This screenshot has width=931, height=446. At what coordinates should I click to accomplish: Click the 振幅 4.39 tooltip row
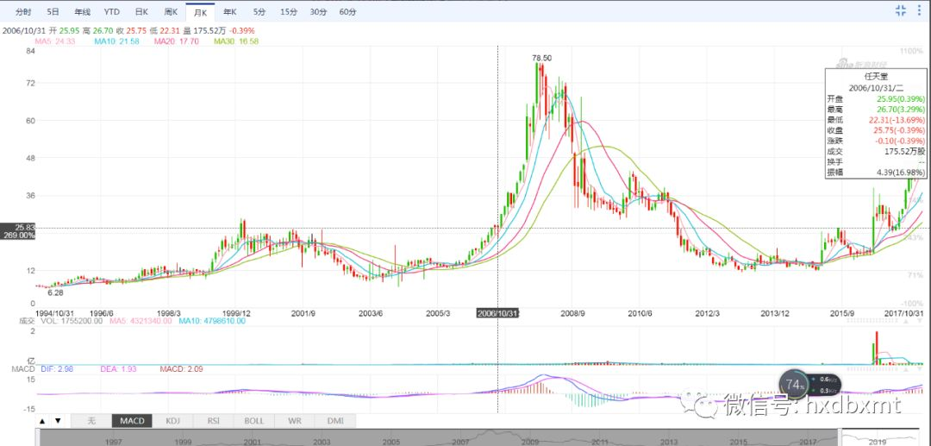(x=875, y=173)
